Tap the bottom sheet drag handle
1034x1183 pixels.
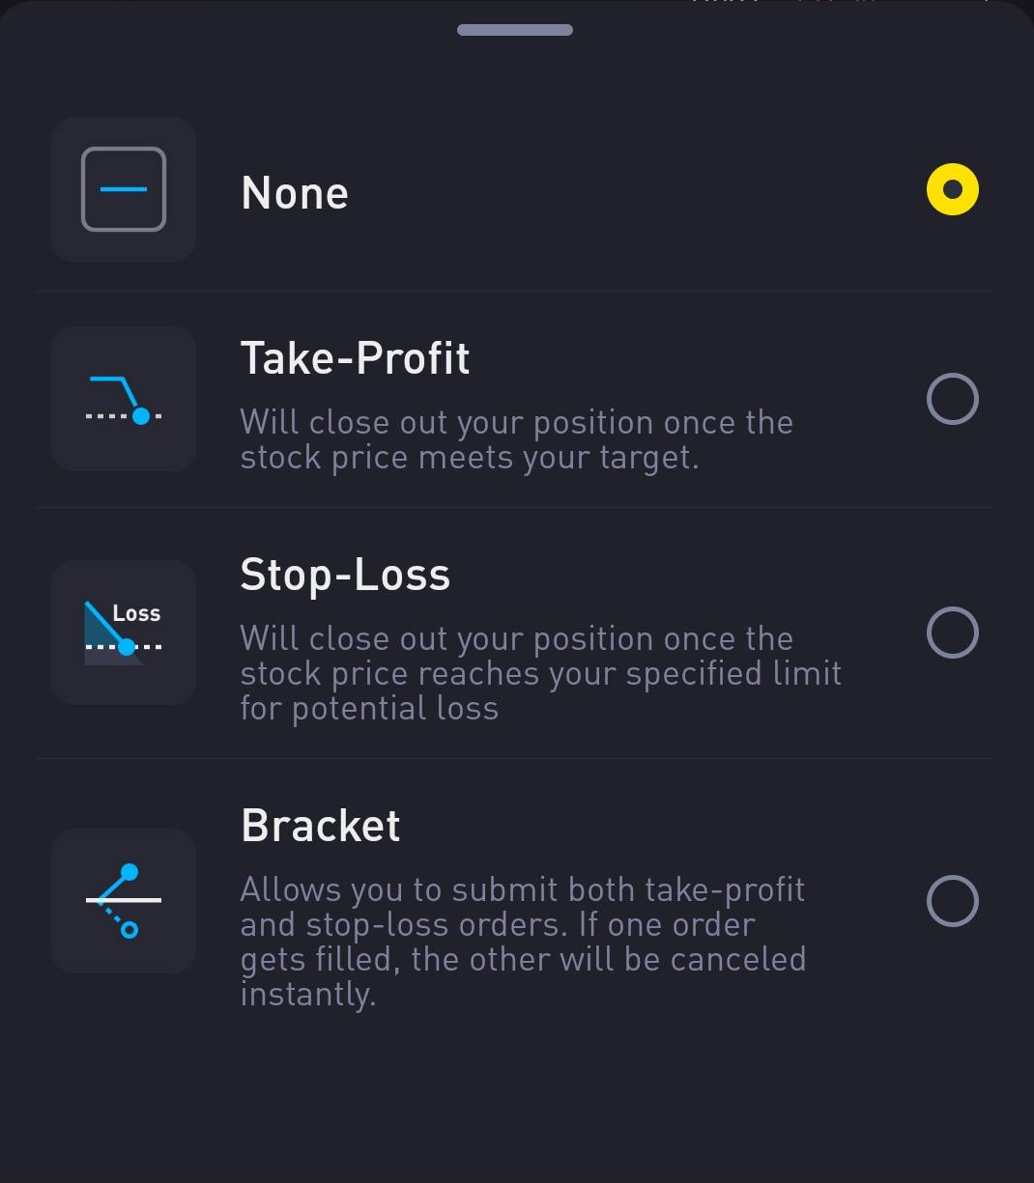coord(515,30)
